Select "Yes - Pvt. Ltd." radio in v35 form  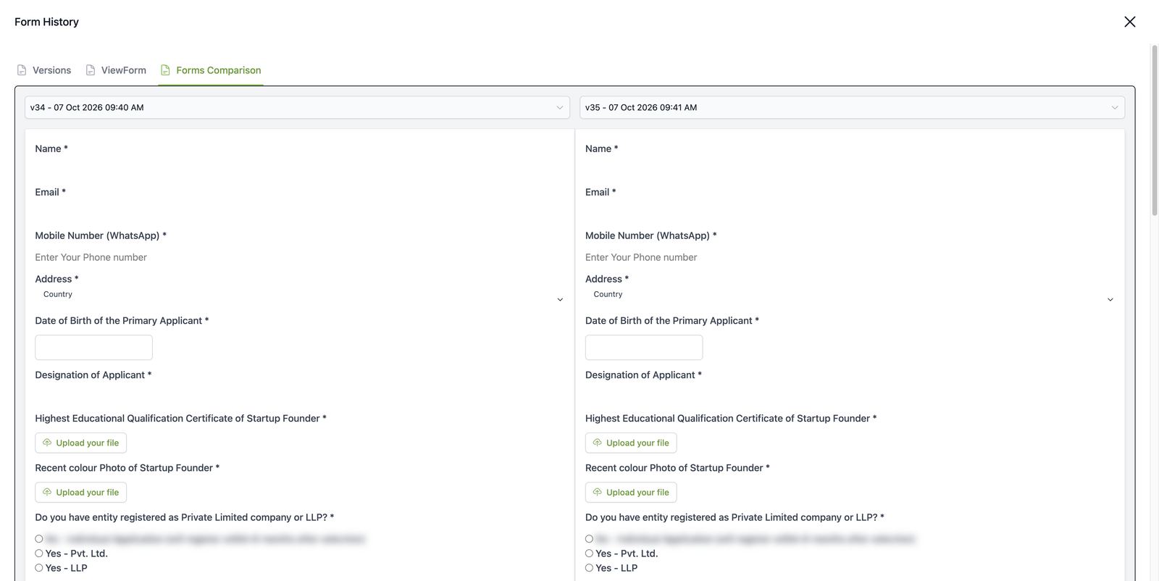click(589, 553)
